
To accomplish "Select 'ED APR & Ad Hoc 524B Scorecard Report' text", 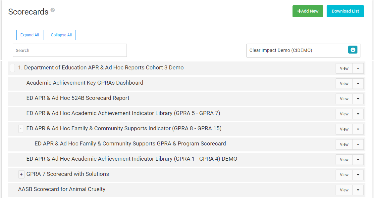I will coord(78,98).
